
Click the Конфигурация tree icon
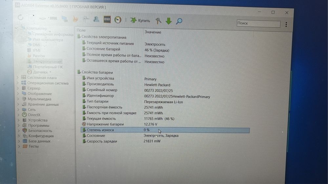point(25,136)
